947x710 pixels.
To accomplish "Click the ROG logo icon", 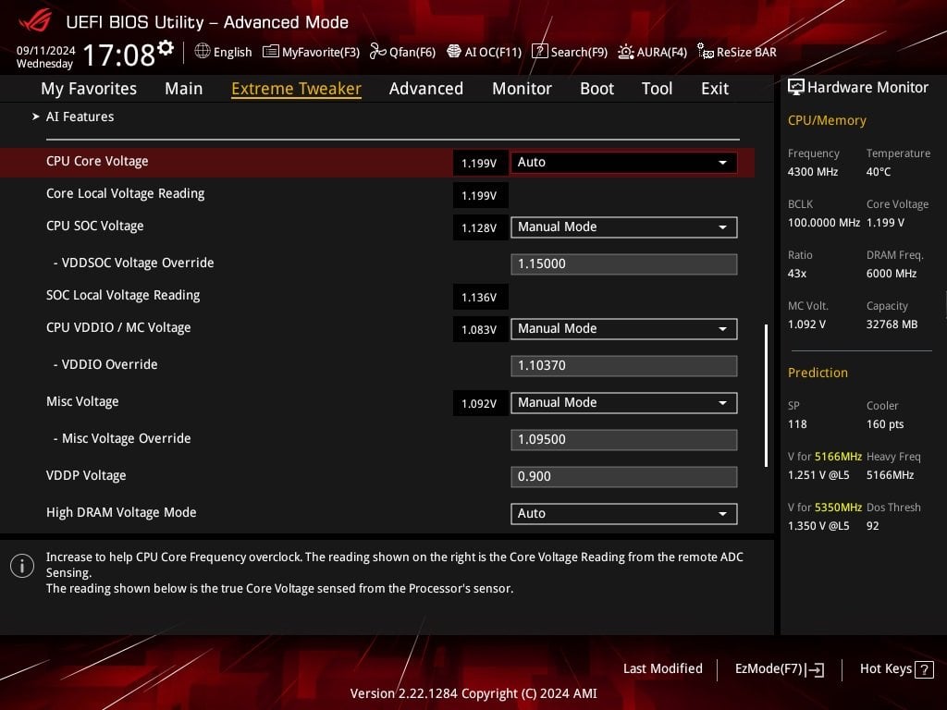I will pyautogui.click(x=35, y=22).
